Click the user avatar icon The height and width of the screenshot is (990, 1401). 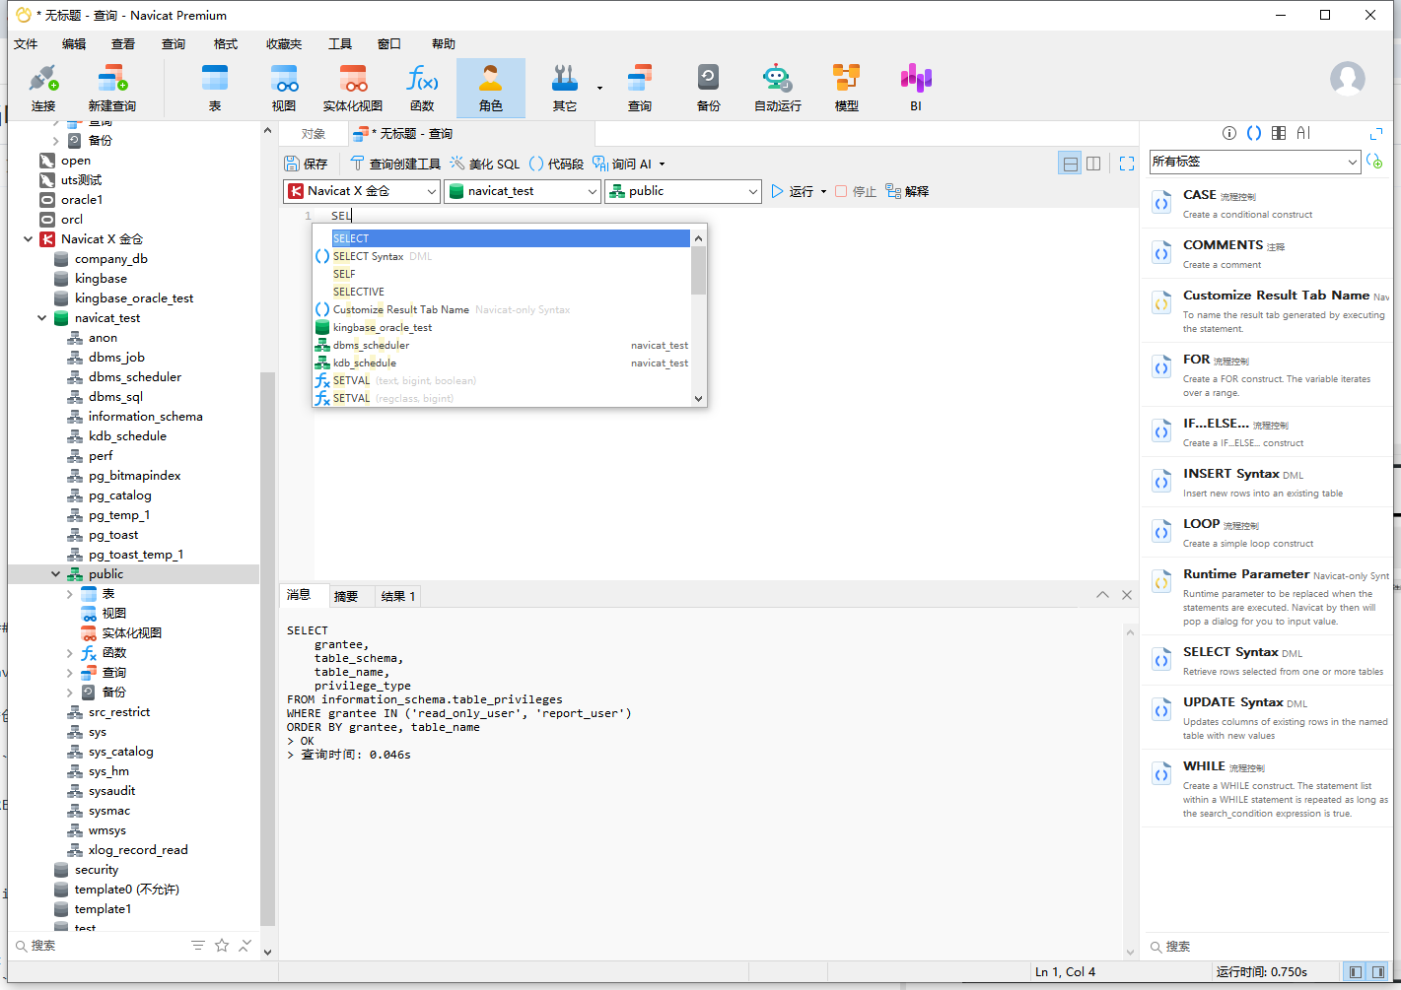point(1348,79)
